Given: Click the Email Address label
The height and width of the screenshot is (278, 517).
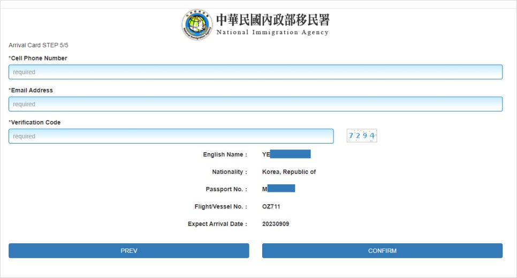Looking at the screenshot, I should pos(31,90).
